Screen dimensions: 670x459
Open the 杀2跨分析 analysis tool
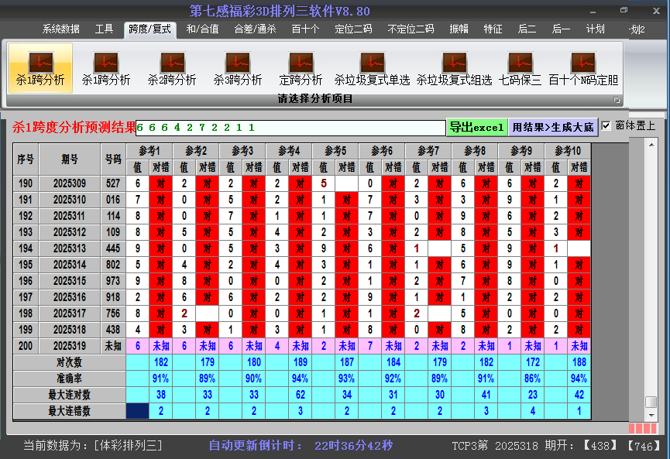tap(172, 68)
